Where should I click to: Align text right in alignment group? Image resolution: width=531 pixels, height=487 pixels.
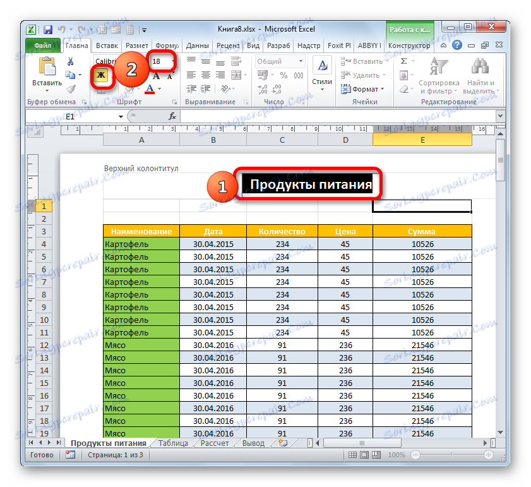click(x=220, y=75)
